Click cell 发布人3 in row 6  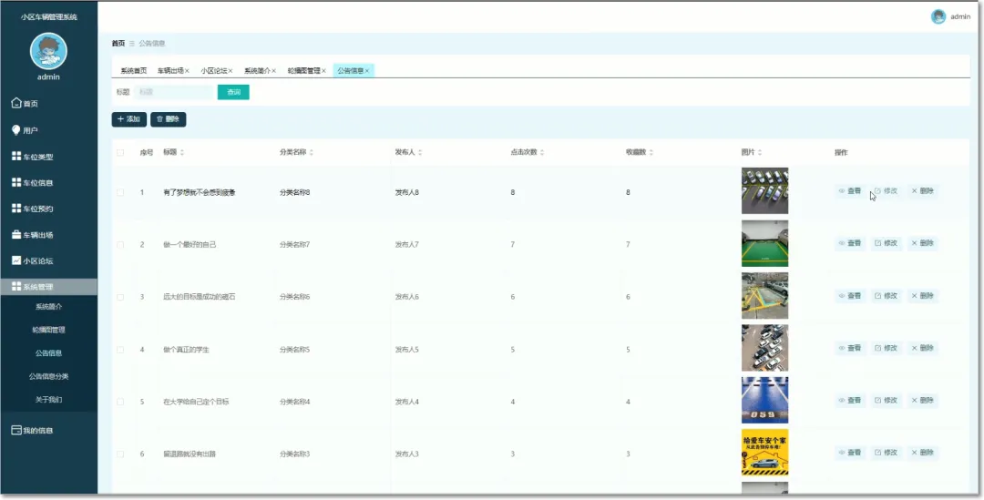(x=406, y=454)
